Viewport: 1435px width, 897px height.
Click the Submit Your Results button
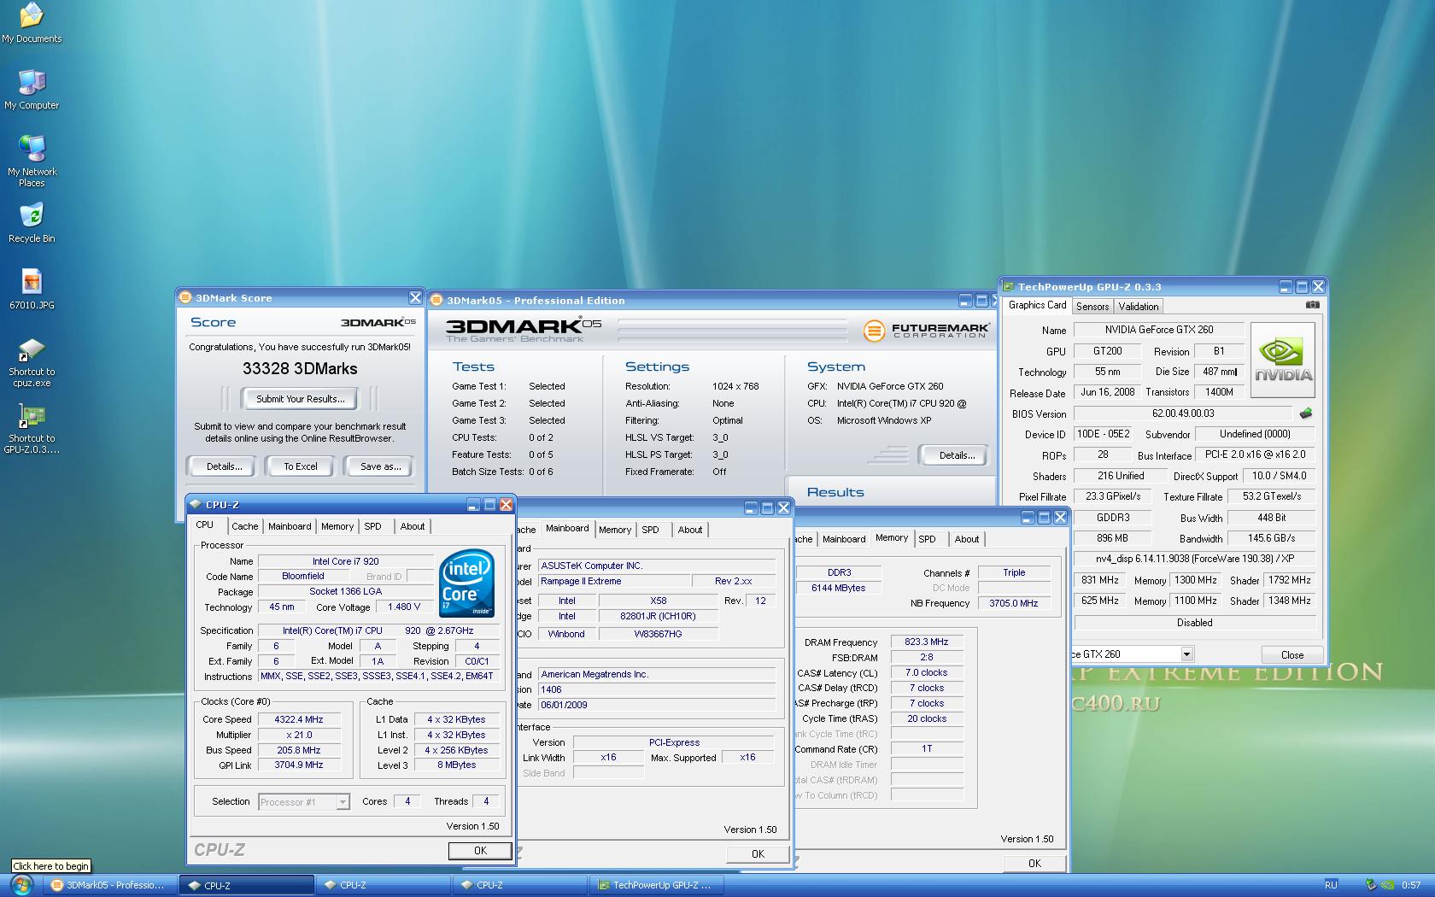point(301,399)
